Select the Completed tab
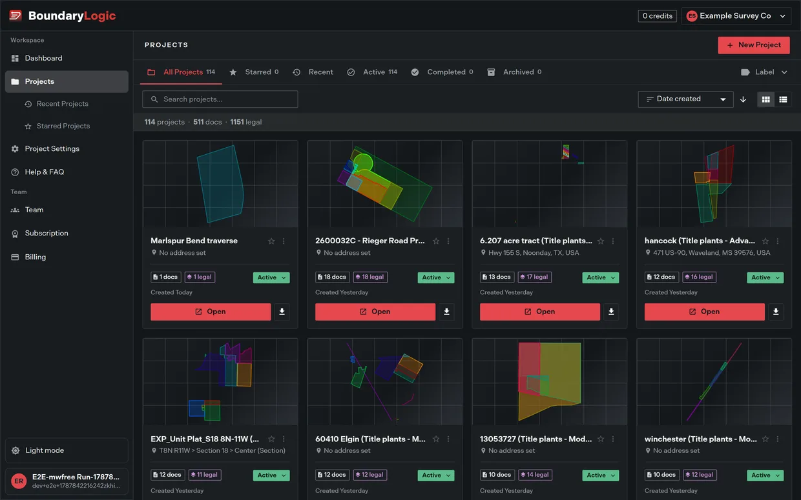The image size is (801, 500). point(442,72)
